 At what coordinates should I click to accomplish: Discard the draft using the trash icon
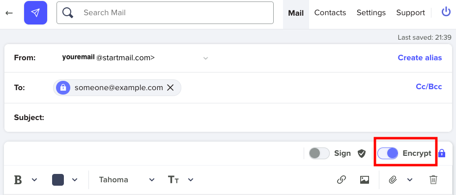433,180
